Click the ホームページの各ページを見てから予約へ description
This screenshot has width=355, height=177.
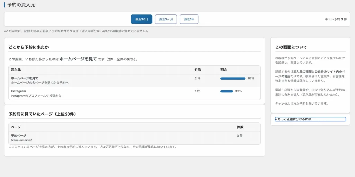pos(40,83)
